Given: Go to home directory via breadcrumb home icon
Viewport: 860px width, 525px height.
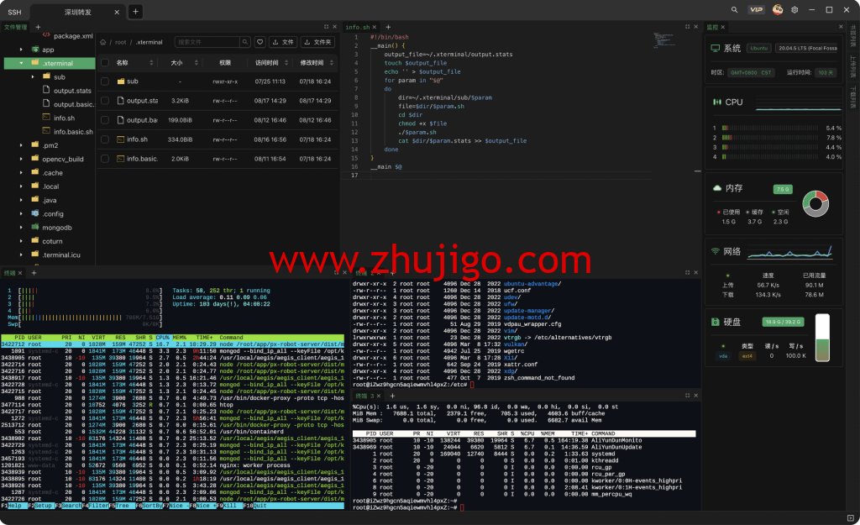Looking at the screenshot, I should coord(102,42).
